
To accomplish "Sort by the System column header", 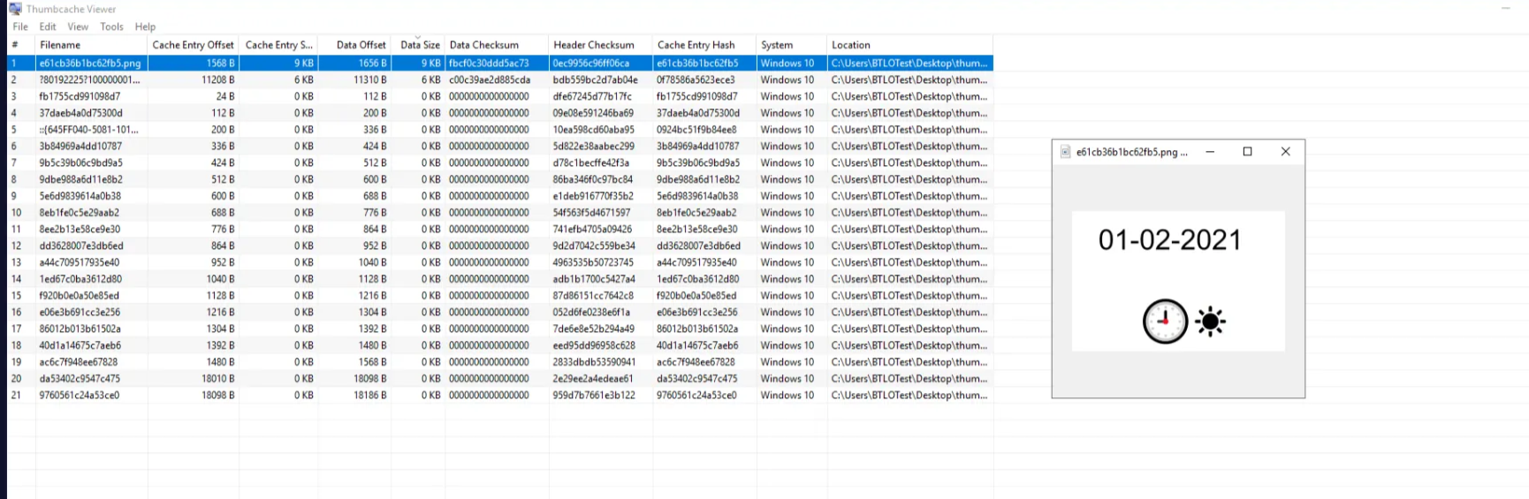I will click(x=792, y=45).
